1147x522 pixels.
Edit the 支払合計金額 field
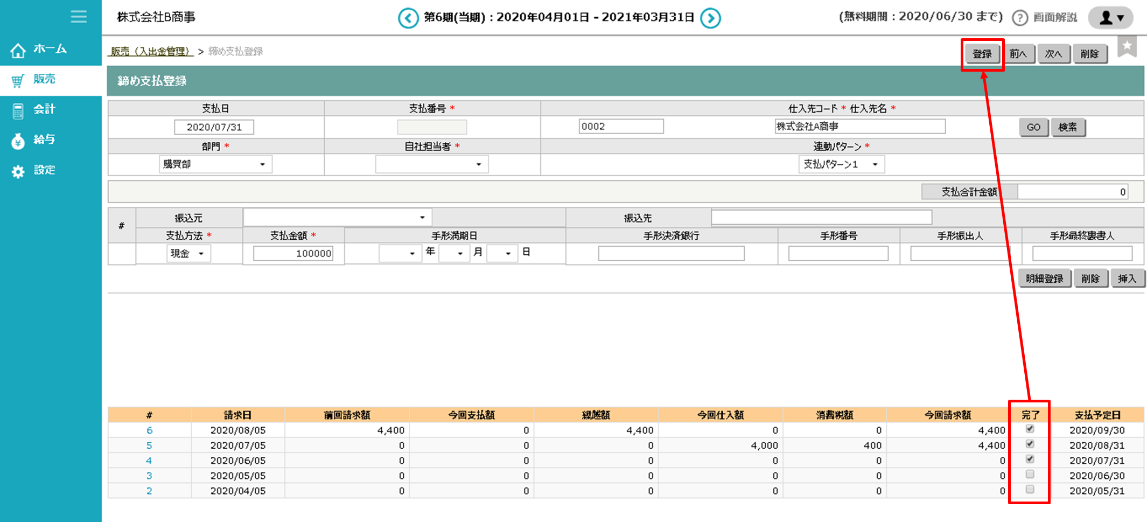coord(1073,192)
